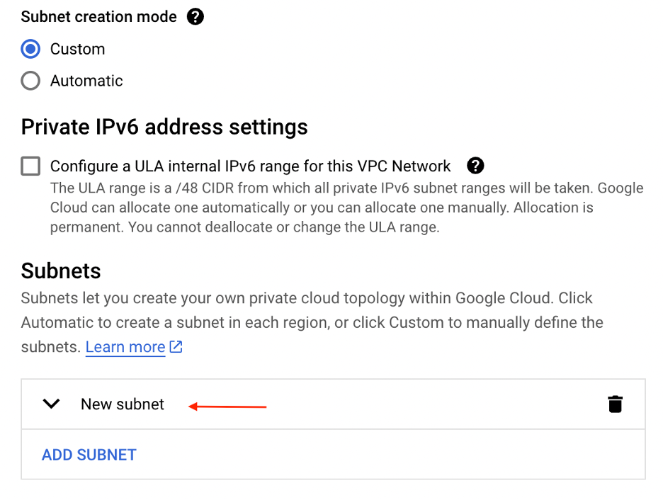Select the Automatic radio button

(30, 81)
